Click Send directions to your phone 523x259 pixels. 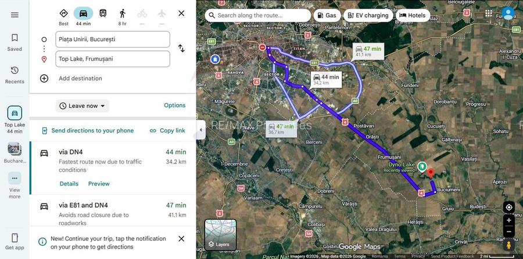(87, 131)
